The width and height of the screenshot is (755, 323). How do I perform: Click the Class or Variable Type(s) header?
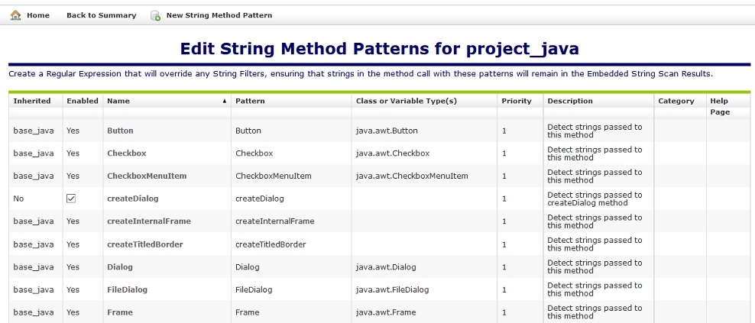coord(406,101)
